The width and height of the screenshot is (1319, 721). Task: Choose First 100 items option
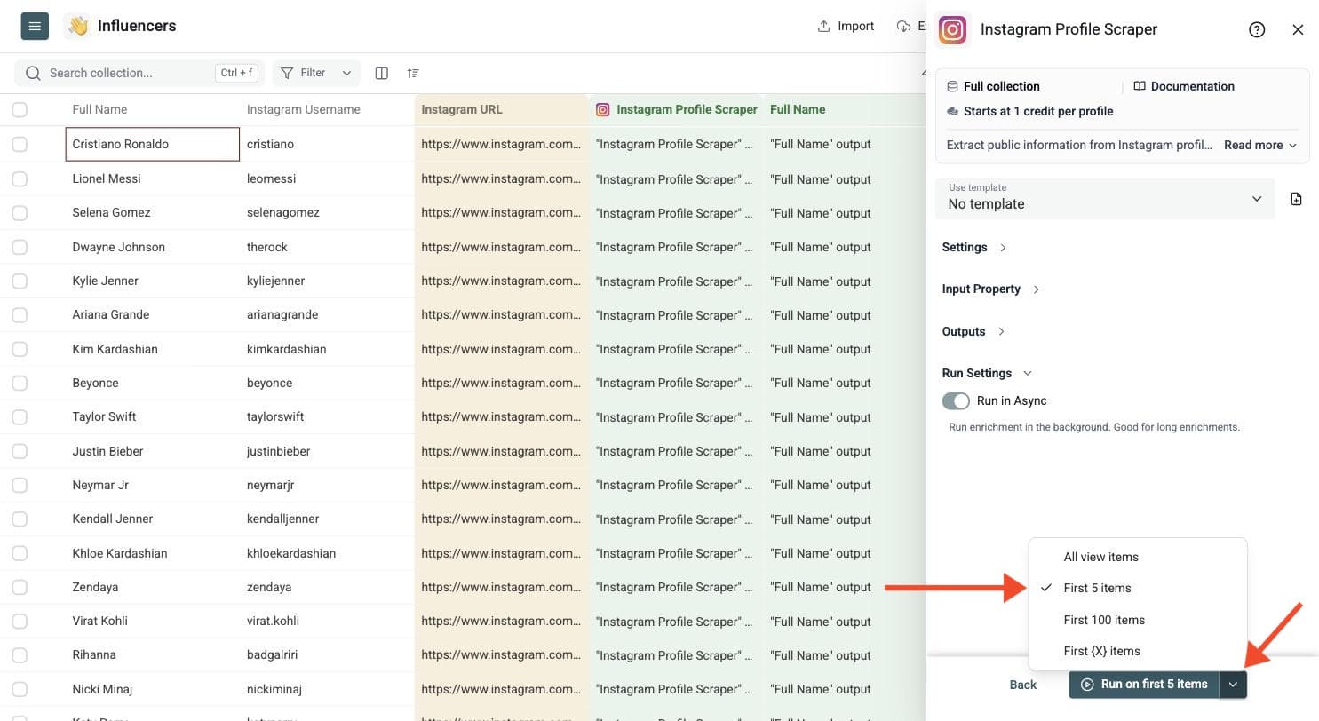(1138, 620)
